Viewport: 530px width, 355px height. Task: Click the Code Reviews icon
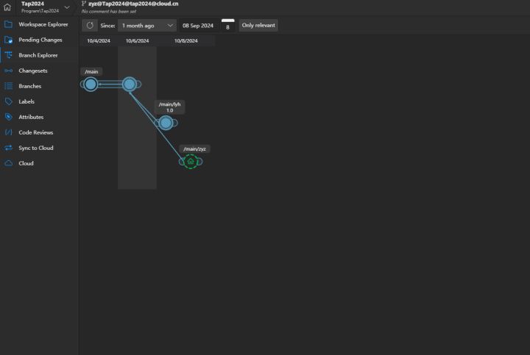[x=8, y=132]
